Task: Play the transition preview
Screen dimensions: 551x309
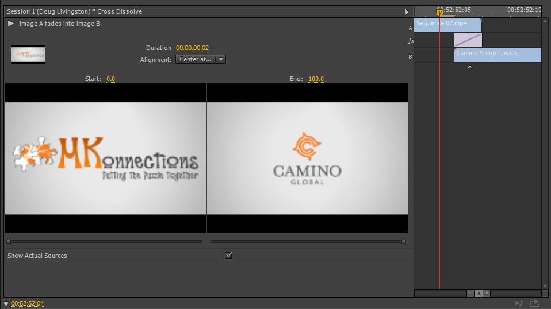Action: pos(10,24)
